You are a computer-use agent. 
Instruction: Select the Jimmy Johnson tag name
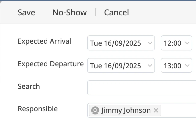pos(126,110)
